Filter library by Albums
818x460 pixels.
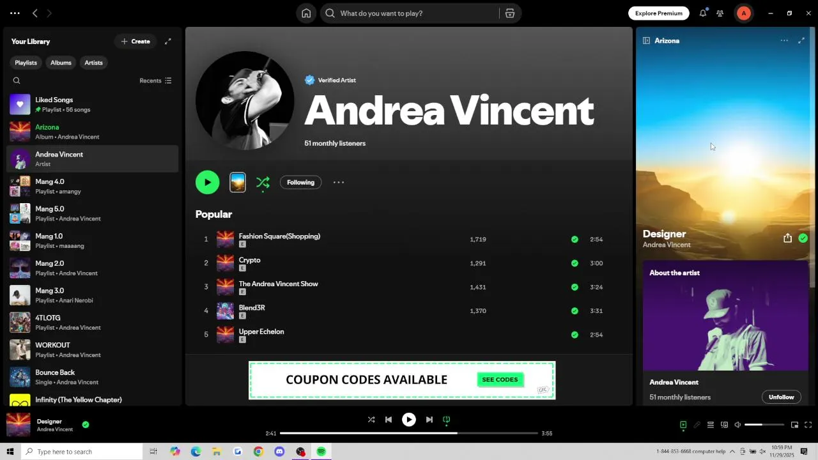pos(61,63)
